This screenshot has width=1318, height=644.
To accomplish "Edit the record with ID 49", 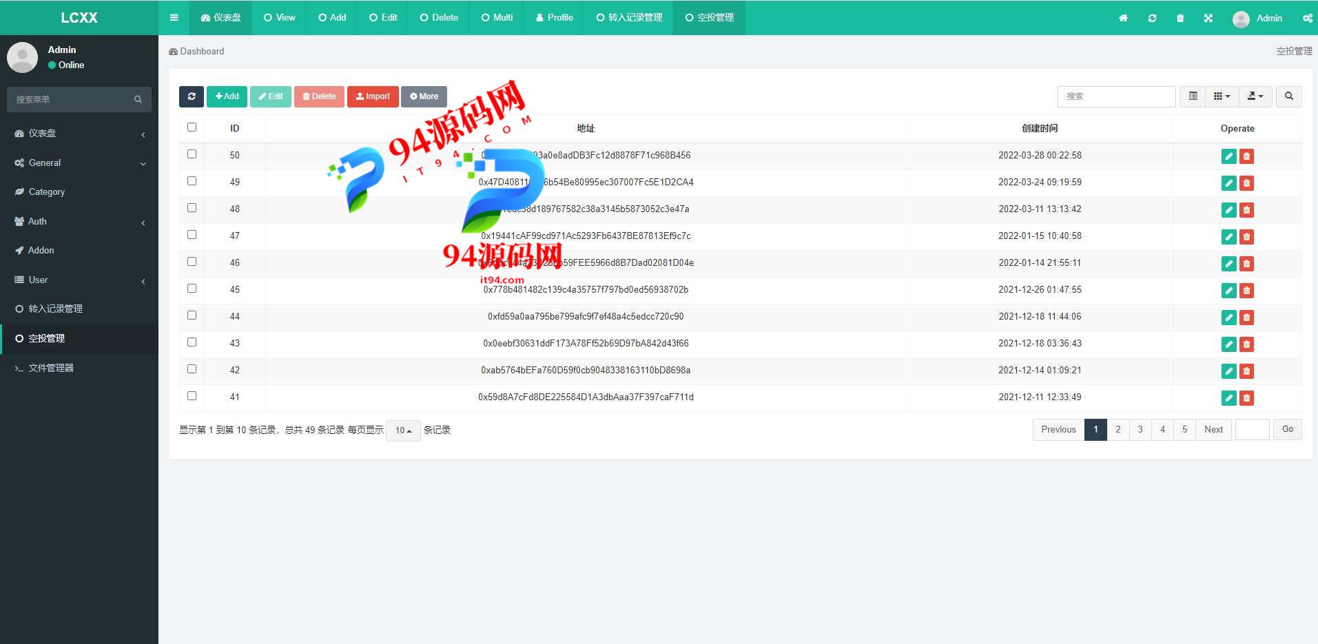I will pyautogui.click(x=1228, y=183).
